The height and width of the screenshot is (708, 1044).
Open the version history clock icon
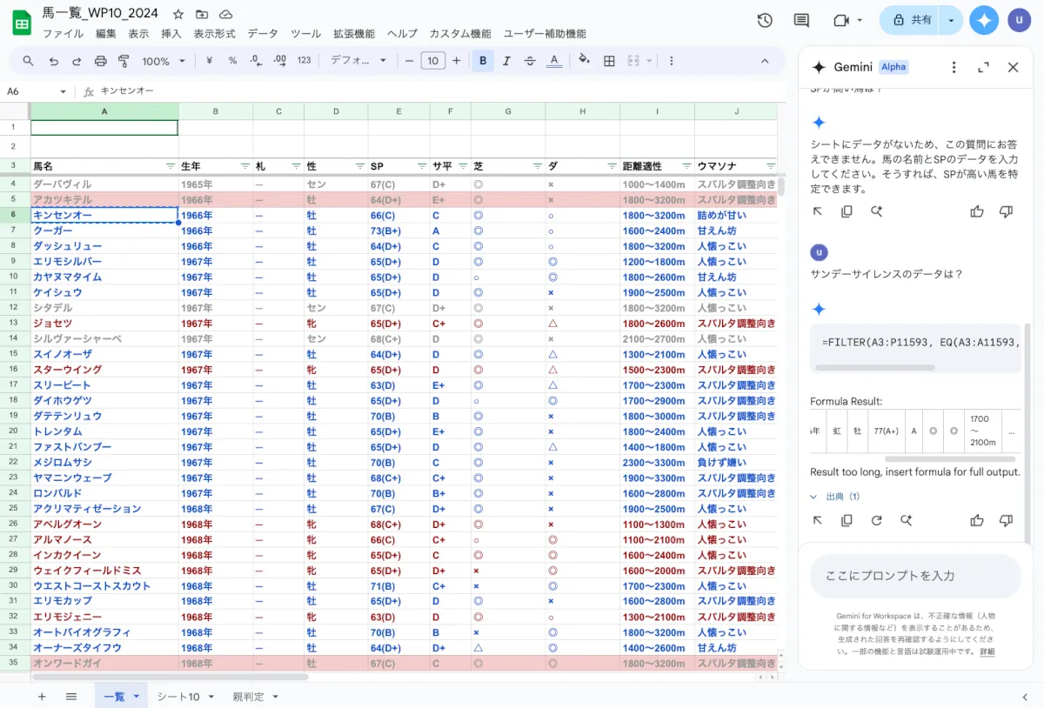pyautogui.click(x=765, y=20)
